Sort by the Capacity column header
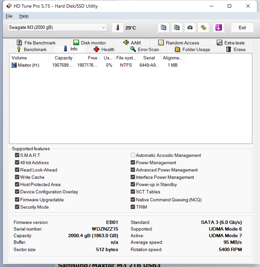Screen dimensions: 260x267 tap(62, 58)
